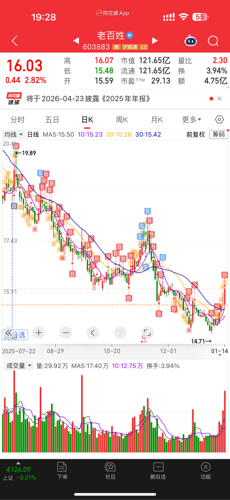Zoom in chart with plus button
Image resolution: width=230 pixels, height=500 pixels.
click(39, 333)
